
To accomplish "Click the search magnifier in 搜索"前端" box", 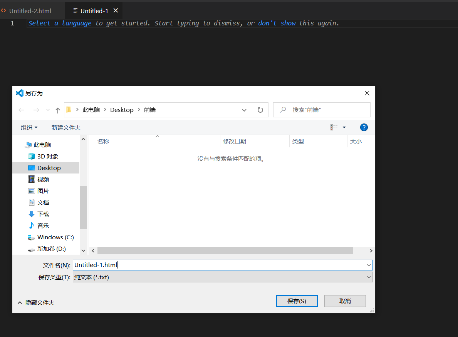I will (283, 110).
